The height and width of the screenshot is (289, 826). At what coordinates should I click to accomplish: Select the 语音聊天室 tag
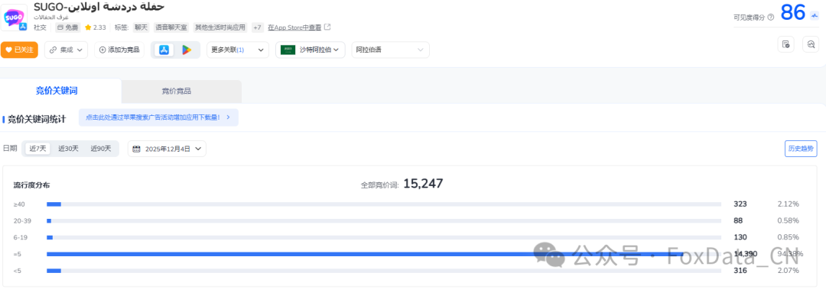pos(171,27)
